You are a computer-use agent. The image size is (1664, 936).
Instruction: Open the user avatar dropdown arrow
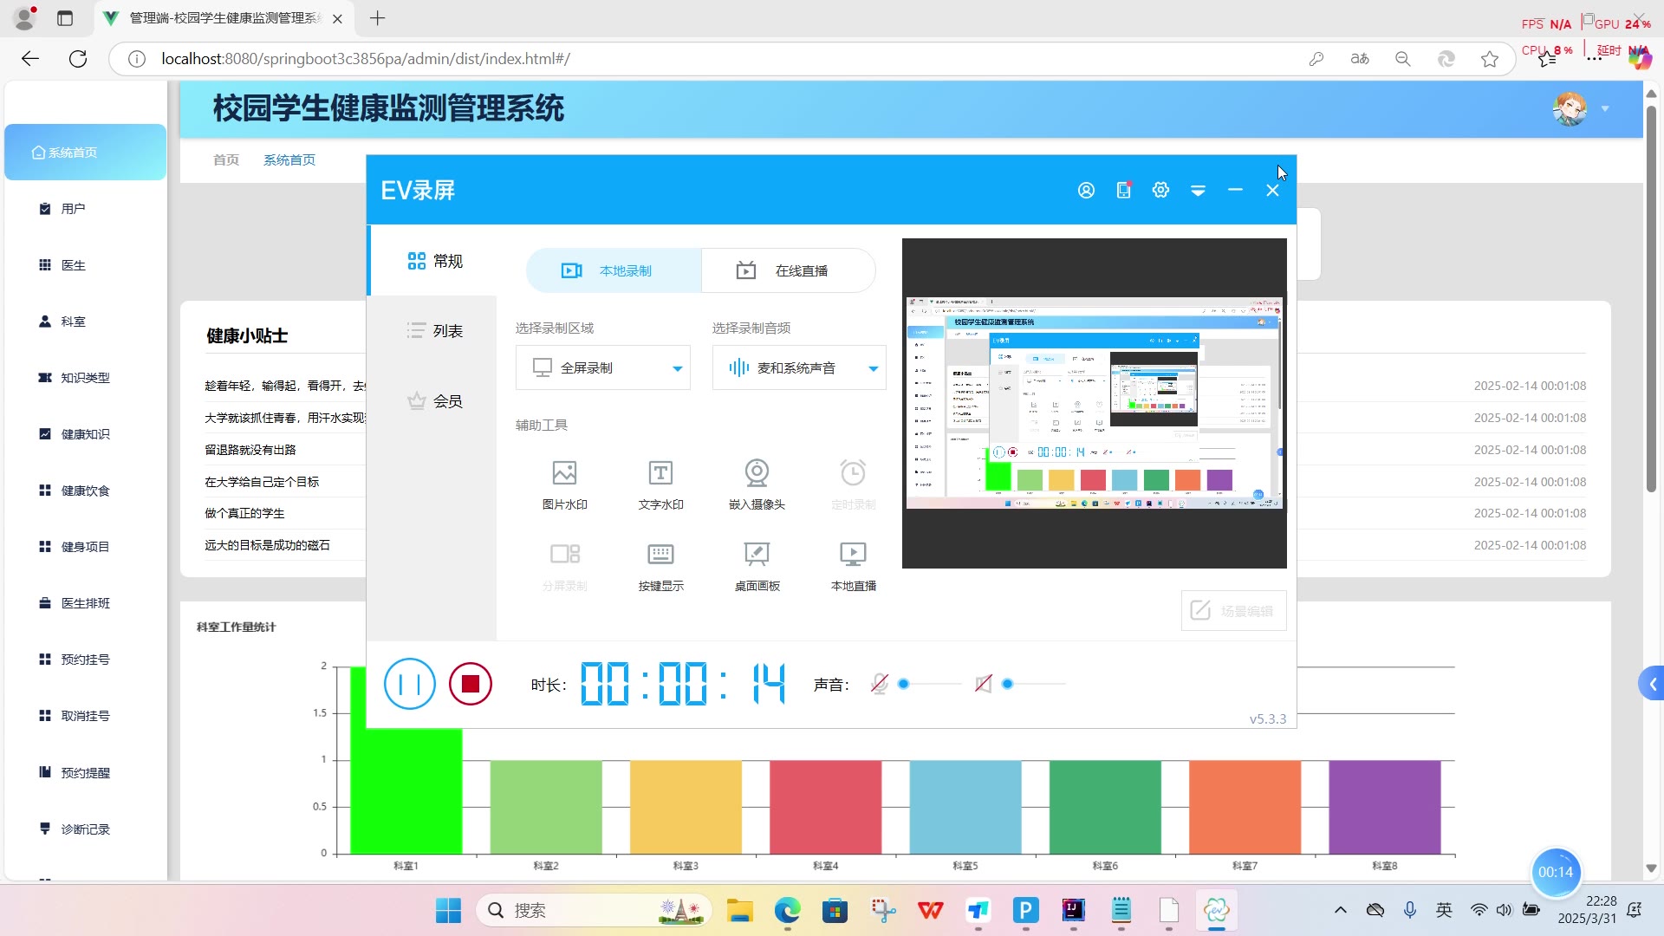1605,109
